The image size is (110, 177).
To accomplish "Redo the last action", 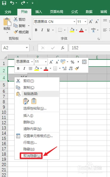I will point(23,3).
